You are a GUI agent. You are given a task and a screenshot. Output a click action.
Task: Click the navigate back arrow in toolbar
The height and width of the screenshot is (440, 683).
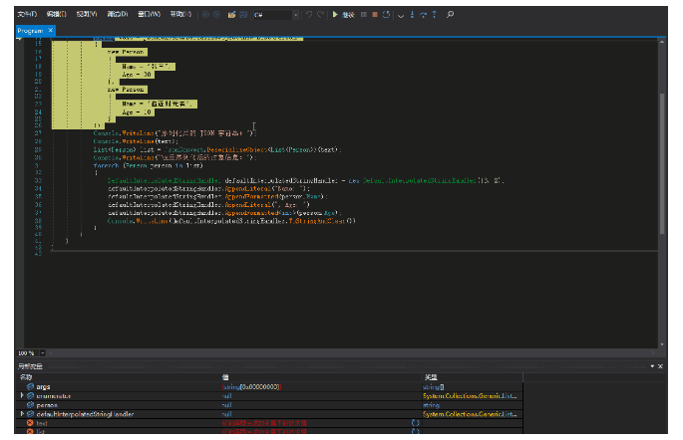pos(205,16)
